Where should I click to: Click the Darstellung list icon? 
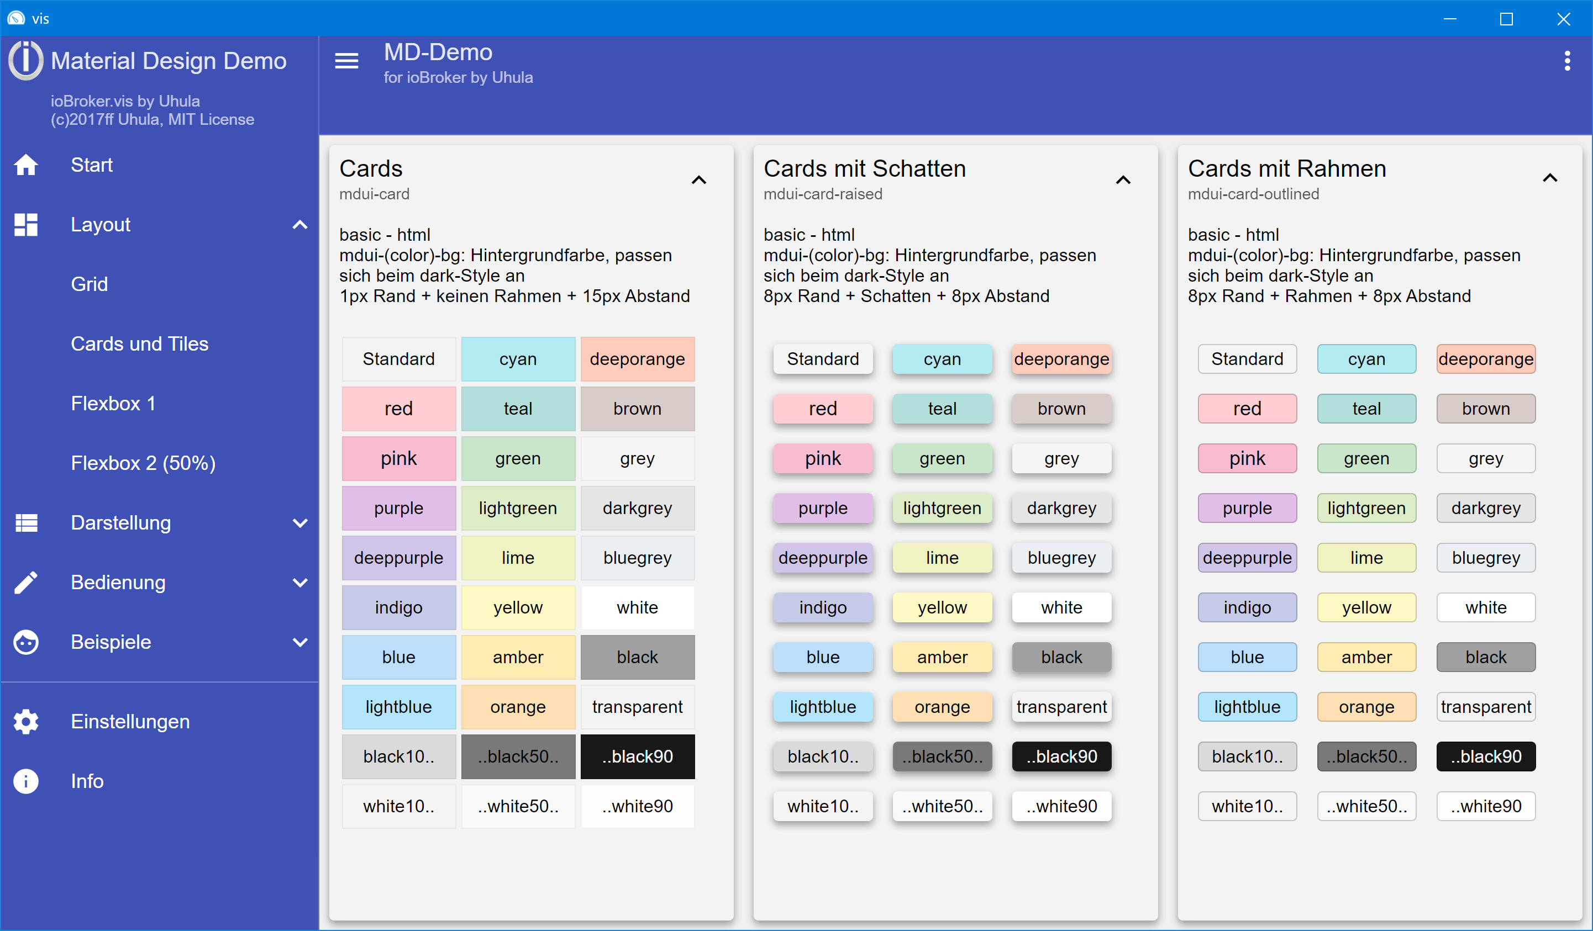(26, 522)
